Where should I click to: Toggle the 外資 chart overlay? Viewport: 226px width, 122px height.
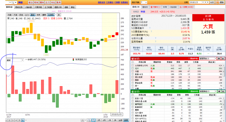[x=15, y=15]
